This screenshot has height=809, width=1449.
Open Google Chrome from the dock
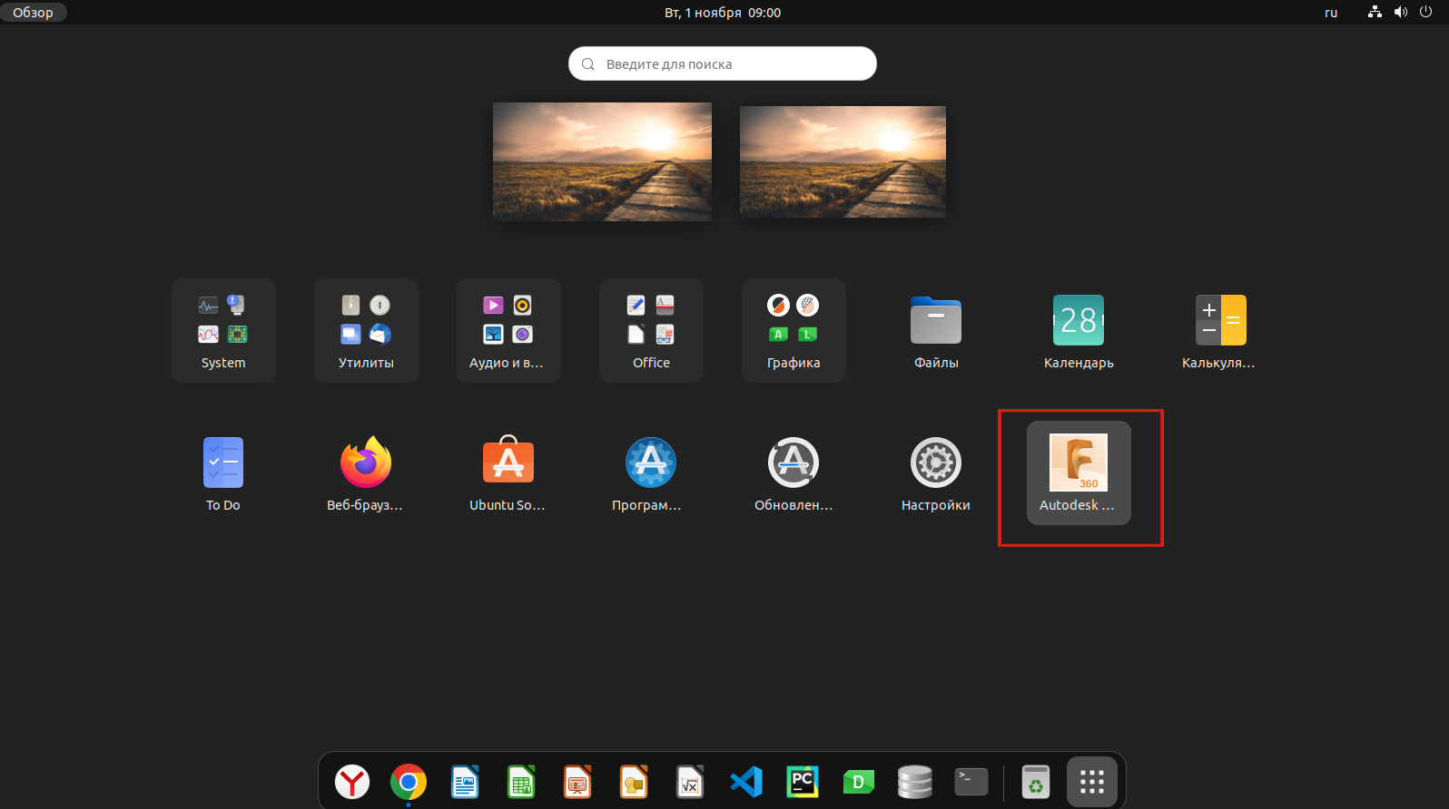pyautogui.click(x=409, y=782)
